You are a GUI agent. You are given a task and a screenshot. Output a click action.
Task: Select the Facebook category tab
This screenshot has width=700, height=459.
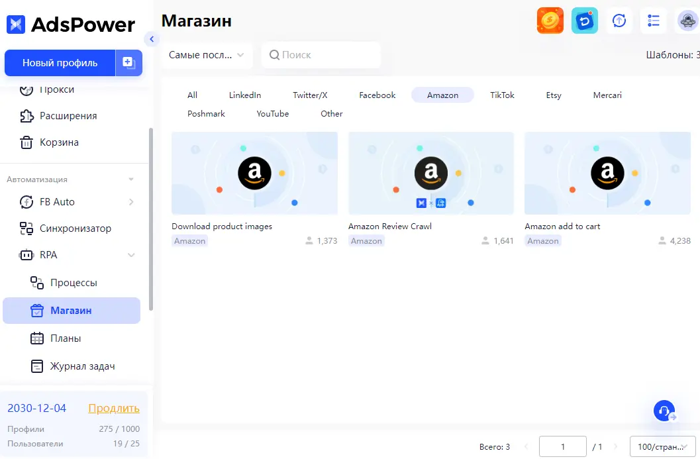(x=377, y=95)
